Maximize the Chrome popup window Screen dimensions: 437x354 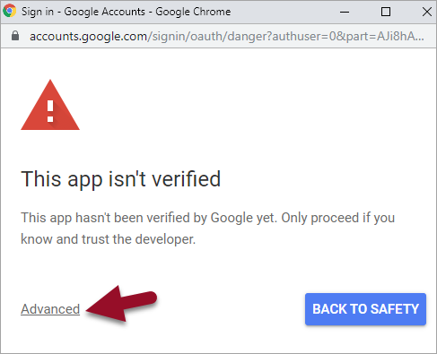tap(386, 12)
